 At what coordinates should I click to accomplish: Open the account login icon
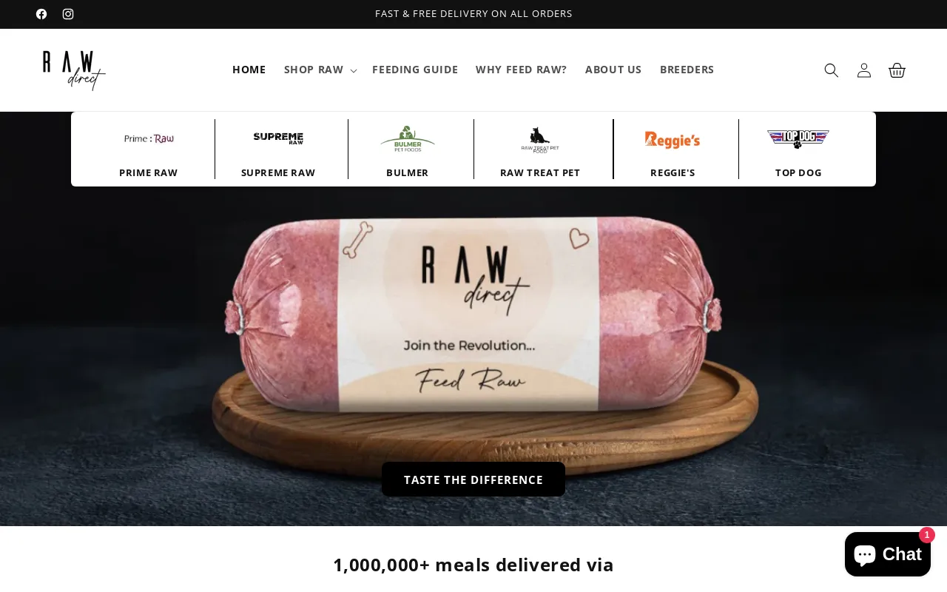(x=864, y=70)
